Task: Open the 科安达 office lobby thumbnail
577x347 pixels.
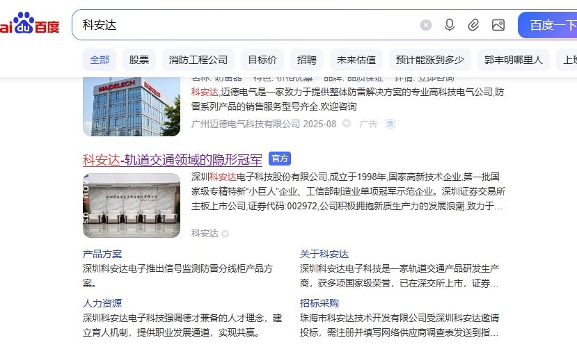Action: click(132, 205)
